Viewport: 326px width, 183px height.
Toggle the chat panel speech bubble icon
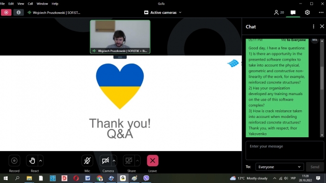[293, 12]
